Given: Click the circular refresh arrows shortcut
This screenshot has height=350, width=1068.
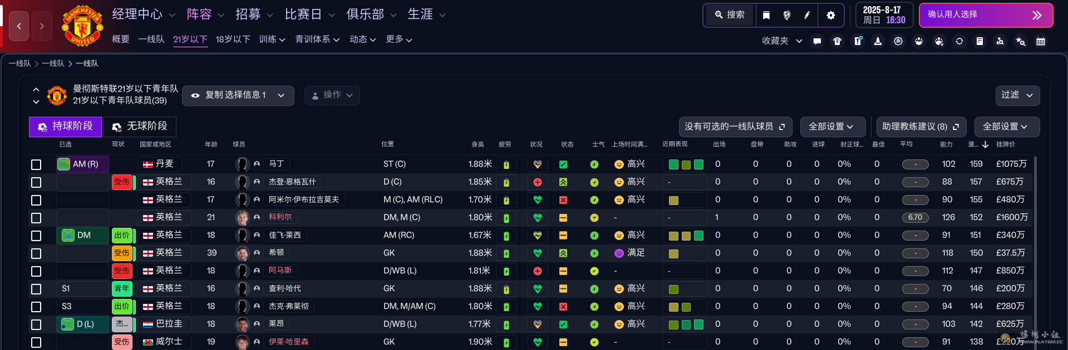Looking at the screenshot, I should 959,41.
